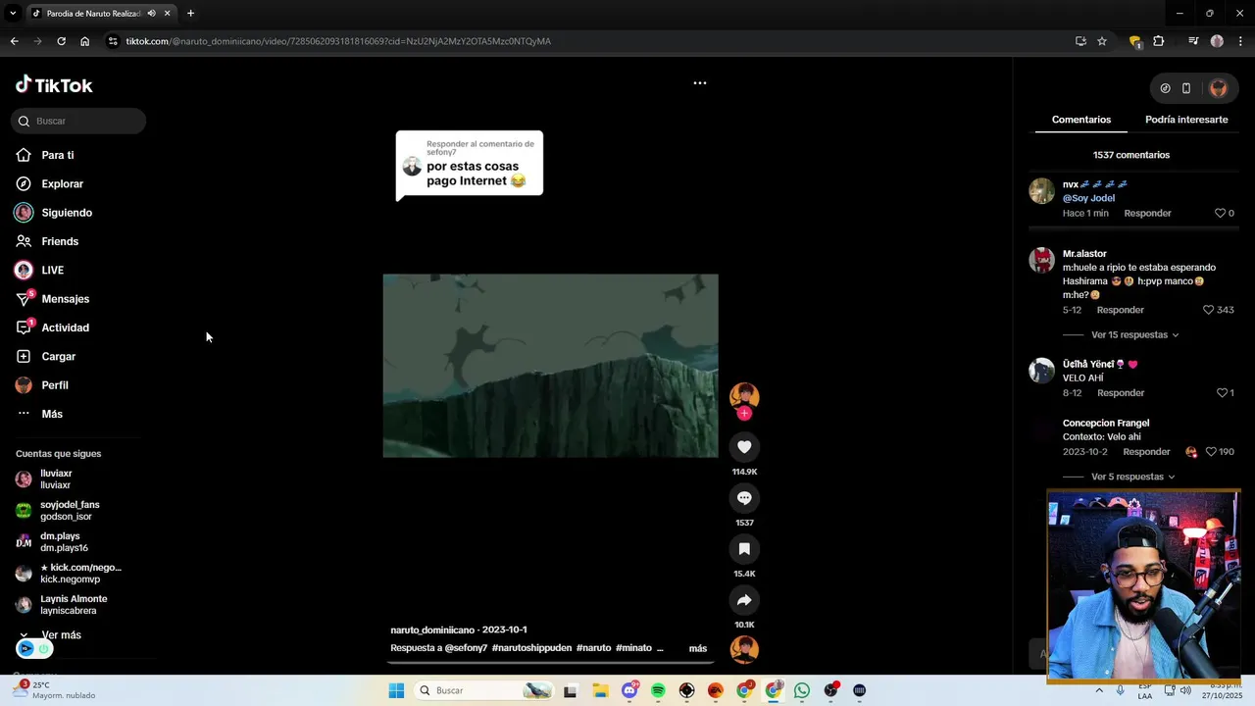
Task: Open comments via the speech bubble icon
Action: pyautogui.click(x=744, y=498)
